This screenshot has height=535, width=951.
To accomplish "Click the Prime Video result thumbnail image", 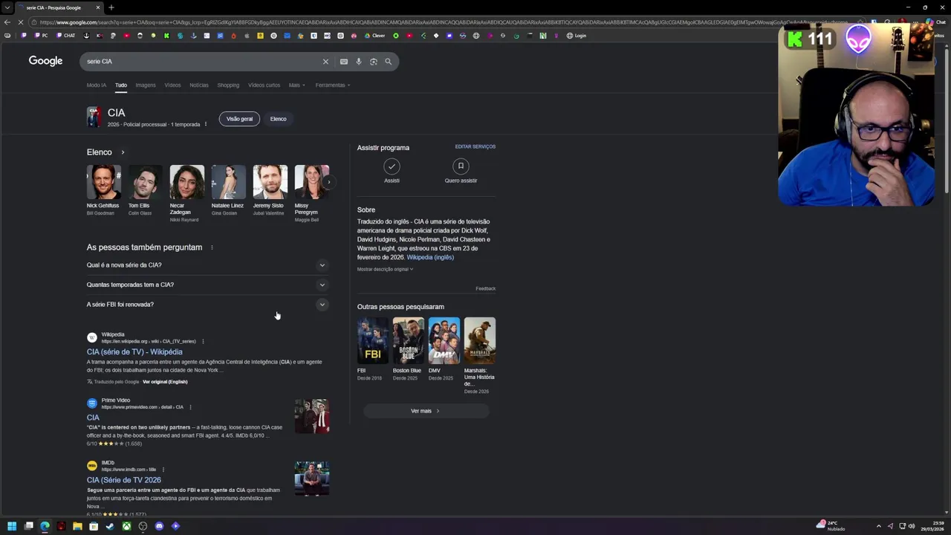I will [312, 416].
